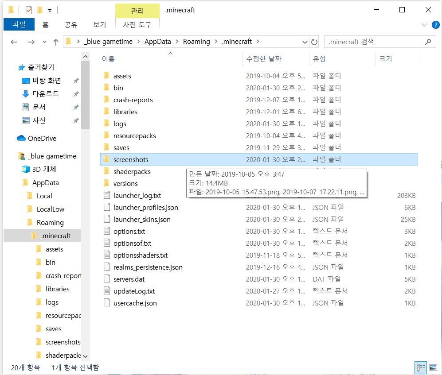The width and height of the screenshot is (442, 375).
Task: Select launcher_profiles.json file icon
Action: tap(106, 207)
